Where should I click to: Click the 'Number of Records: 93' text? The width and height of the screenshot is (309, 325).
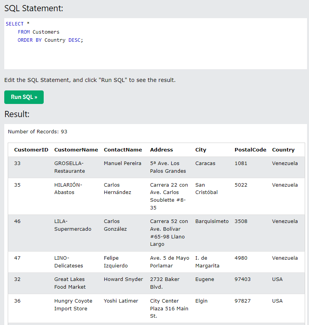38,132
